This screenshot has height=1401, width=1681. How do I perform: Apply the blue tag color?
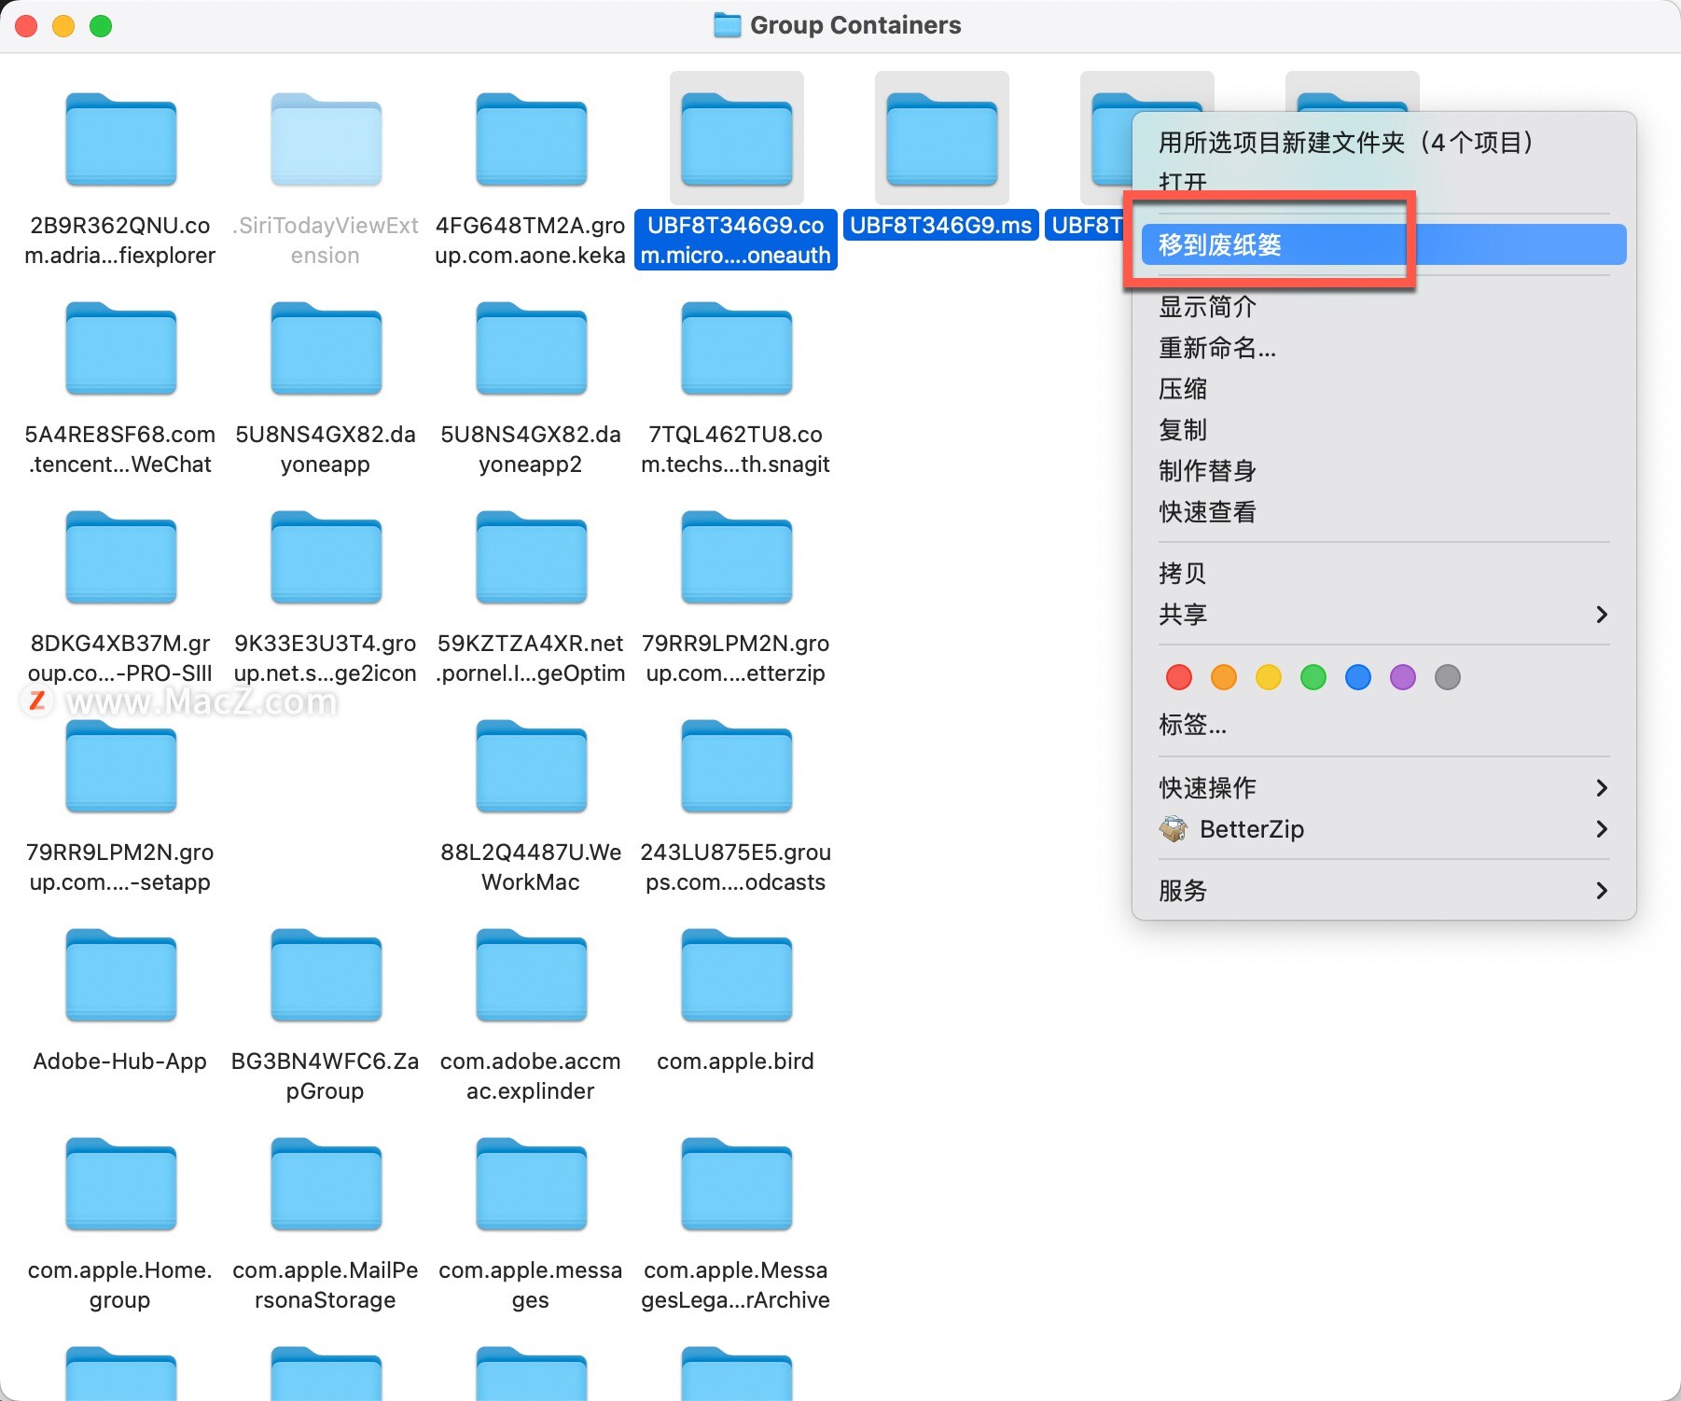pos(1358,677)
